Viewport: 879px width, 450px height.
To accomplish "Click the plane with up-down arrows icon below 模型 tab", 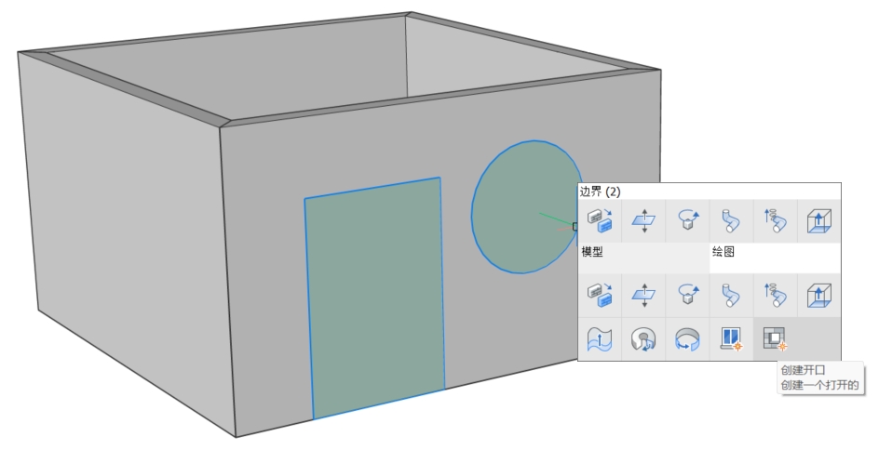I will click(643, 295).
